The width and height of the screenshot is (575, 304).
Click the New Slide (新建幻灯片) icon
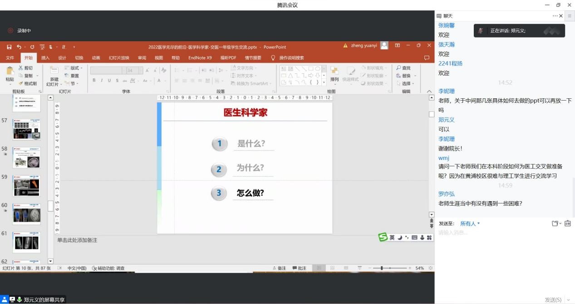54,71
